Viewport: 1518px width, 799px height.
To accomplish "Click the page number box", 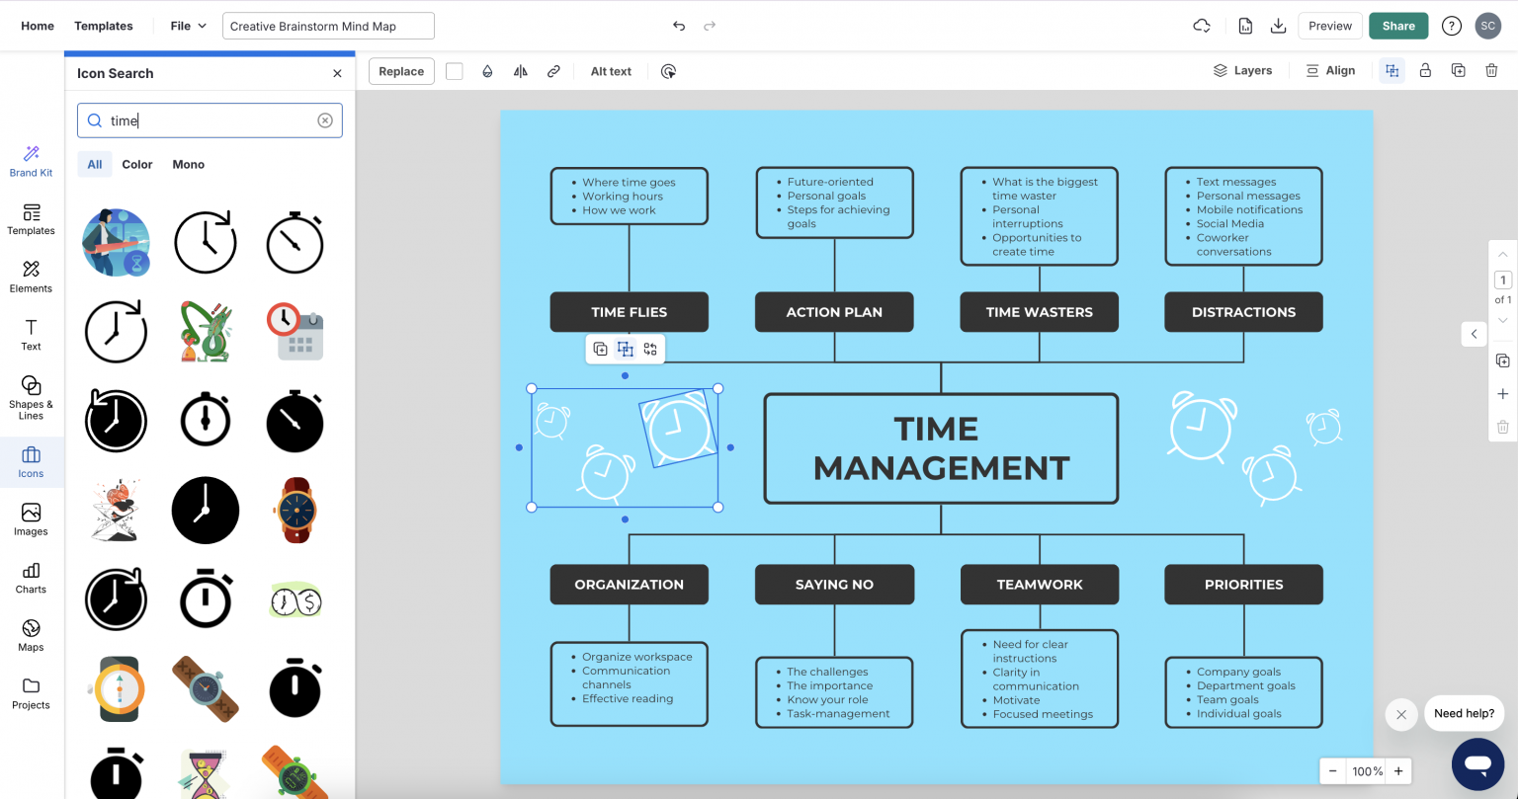I will coord(1502,280).
